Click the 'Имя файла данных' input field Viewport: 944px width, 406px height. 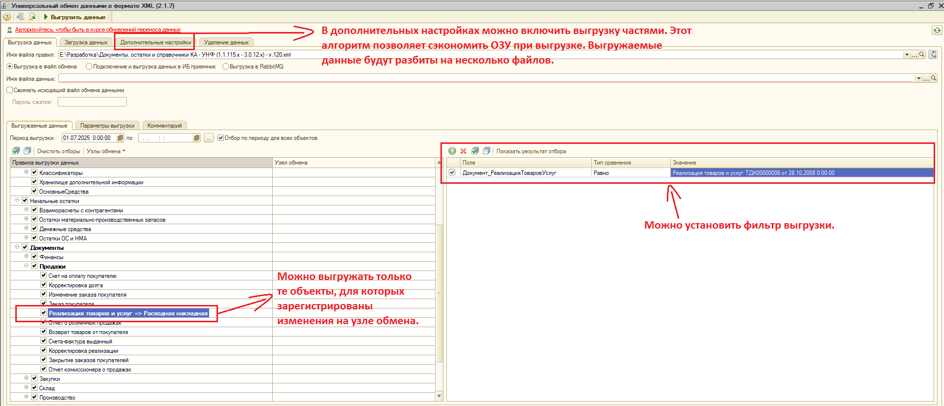coord(486,78)
